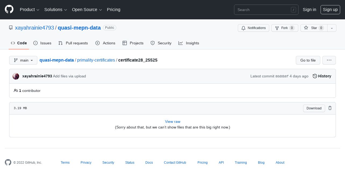
Task: Open quasi-mepn-data breadcrumb link
Action: [57, 60]
